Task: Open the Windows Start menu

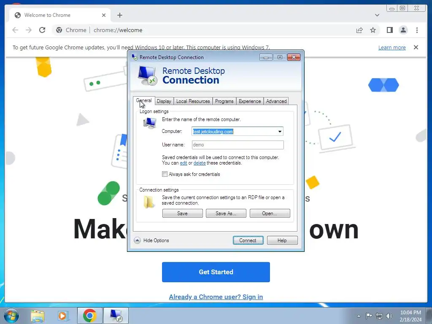Action: (11, 316)
